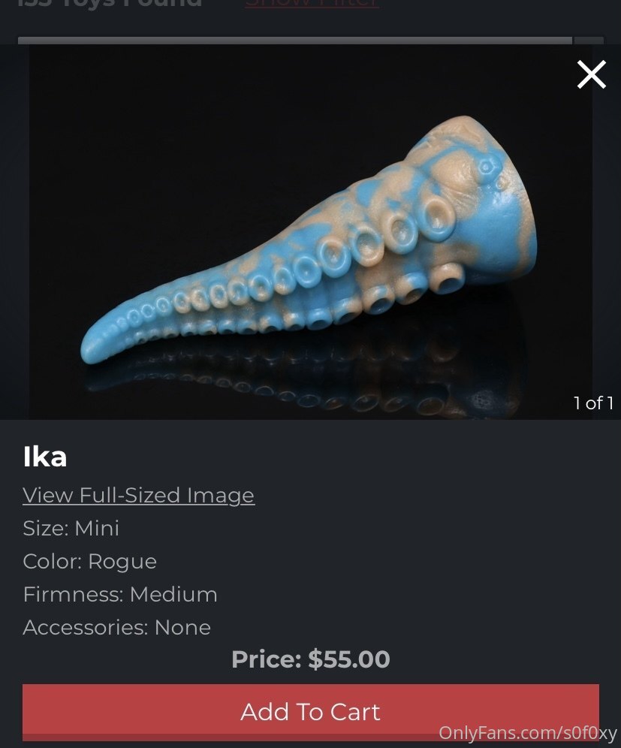The width and height of the screenshot is (621, 748).
Task: Click the Color: Rogue detail line
Action: 89,562
